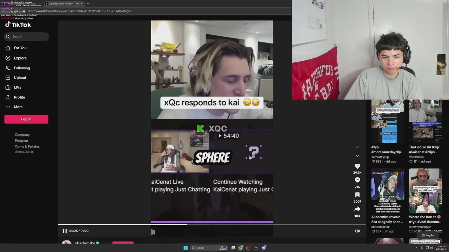Open Akademiks Sza video thumbnail
The width and height of the screenshot is (449, 252).
coord(388,191)
